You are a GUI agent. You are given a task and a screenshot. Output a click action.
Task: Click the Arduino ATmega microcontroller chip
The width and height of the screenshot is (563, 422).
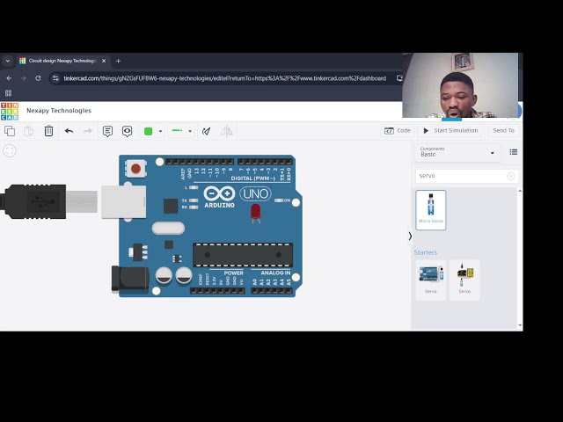pos(243,255)
